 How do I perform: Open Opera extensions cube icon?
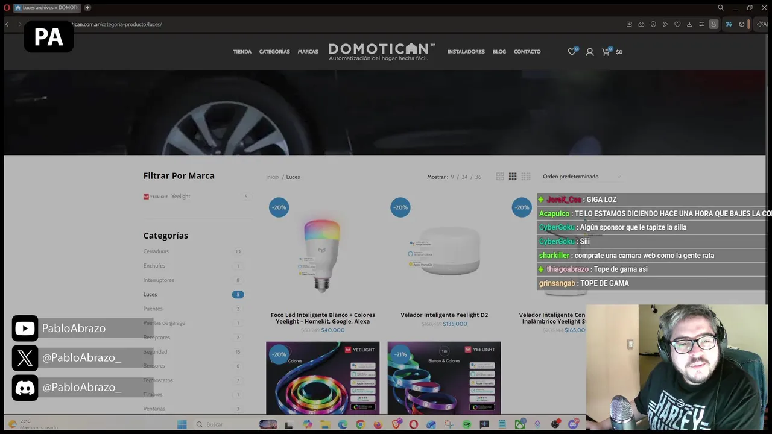point(742,24)
